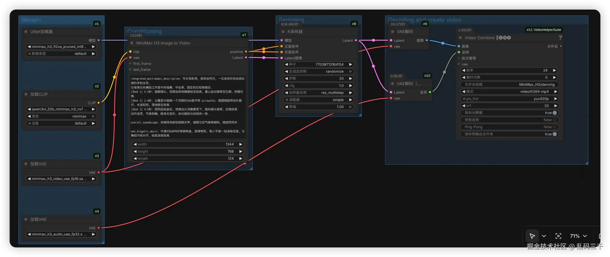Increase width using its right arrow
The width and height of the screenshot is (610, 257).
[x=240, y=144]
